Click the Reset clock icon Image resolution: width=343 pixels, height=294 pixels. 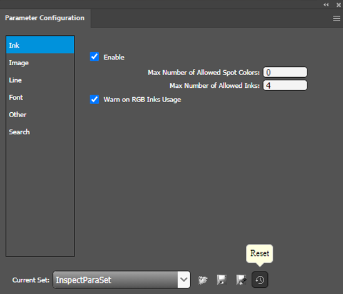point(260,280)
